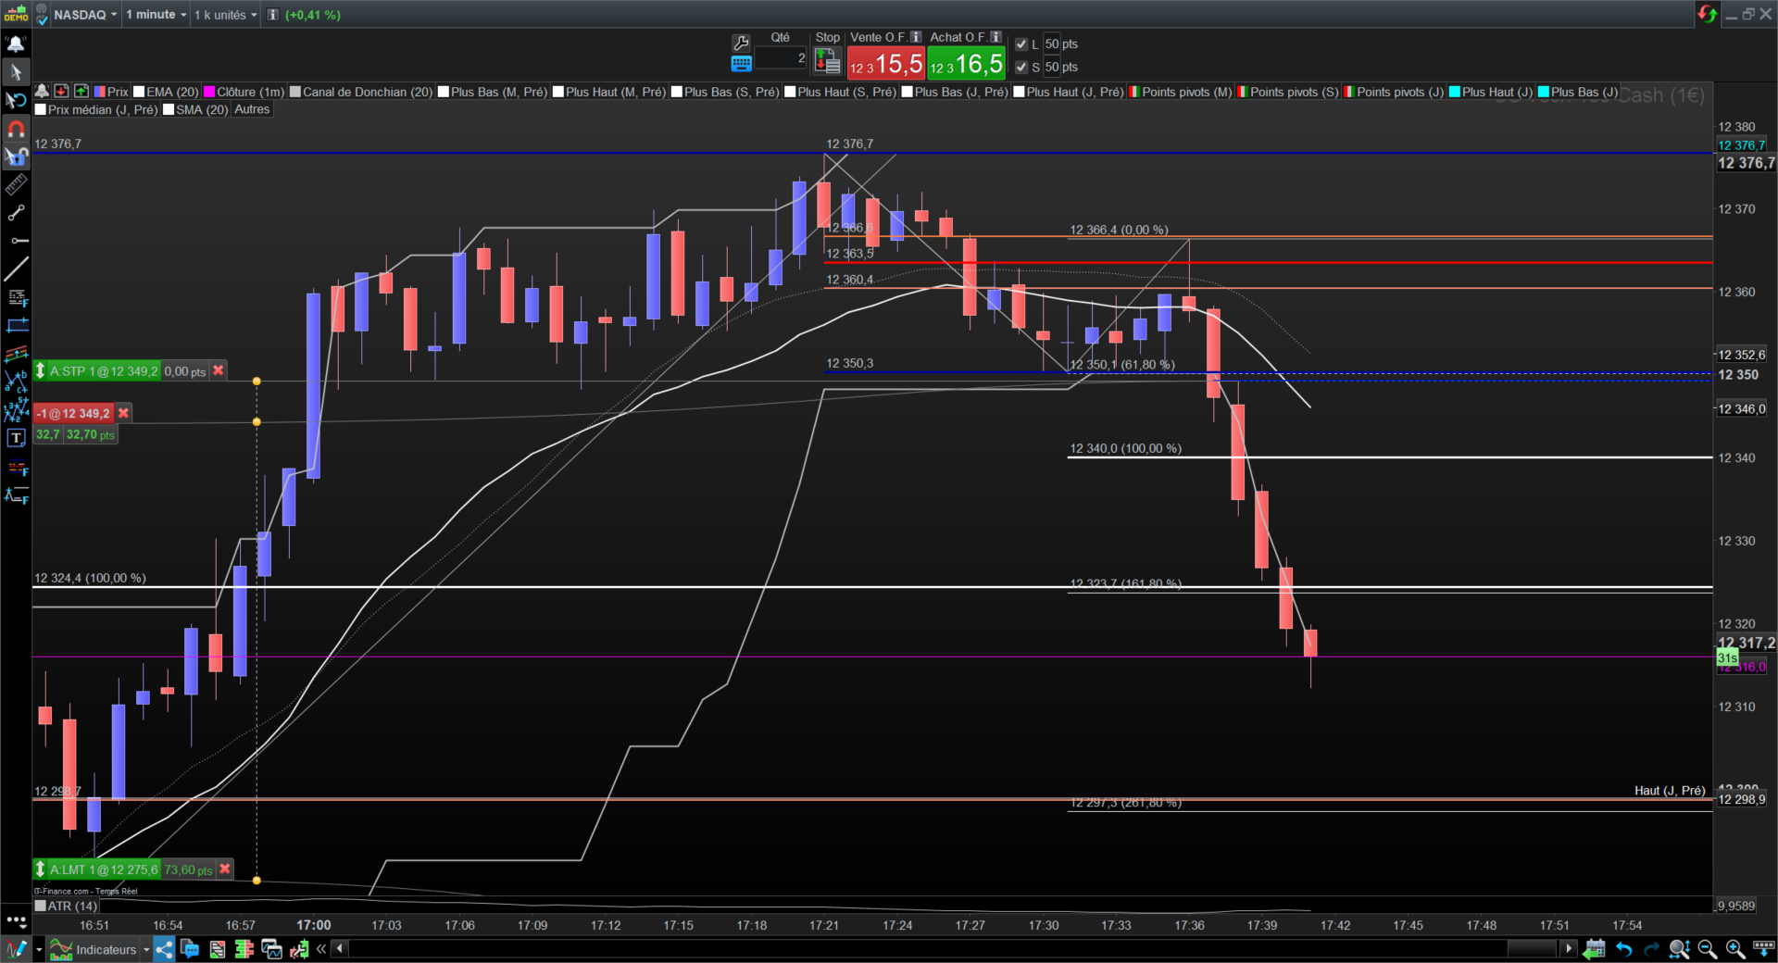1778x963 pixels.
Task: Open trading settings wrench icon
Action: pyautogui.click(x=741, y=43)
